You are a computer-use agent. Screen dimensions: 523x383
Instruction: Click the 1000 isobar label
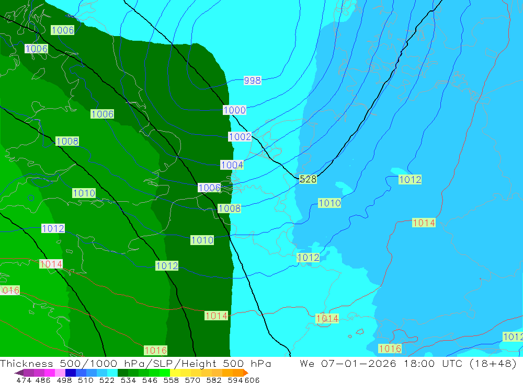pos(234,110)
